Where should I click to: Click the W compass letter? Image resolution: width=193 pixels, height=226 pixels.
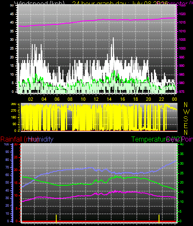[x=187, y=112]
